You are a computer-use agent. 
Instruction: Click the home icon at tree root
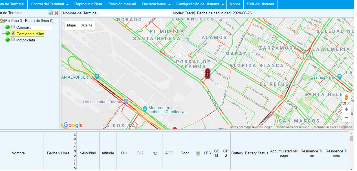click(2, 21)
